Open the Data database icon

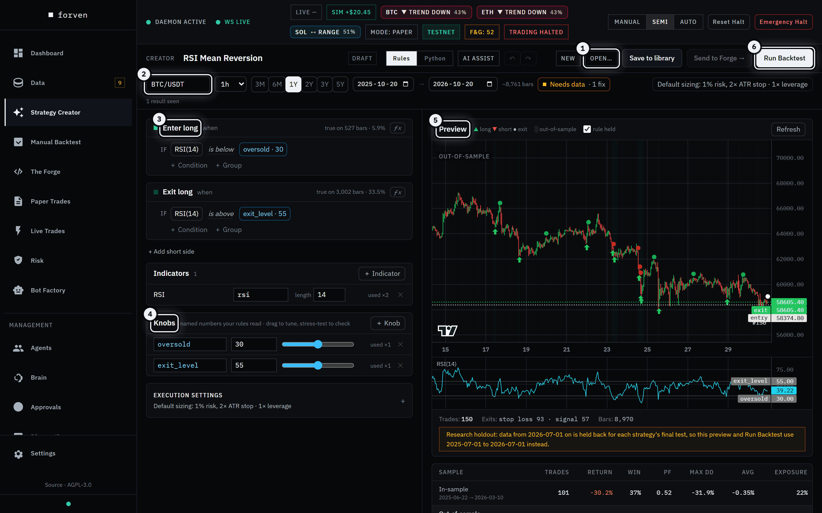point(18,82)
